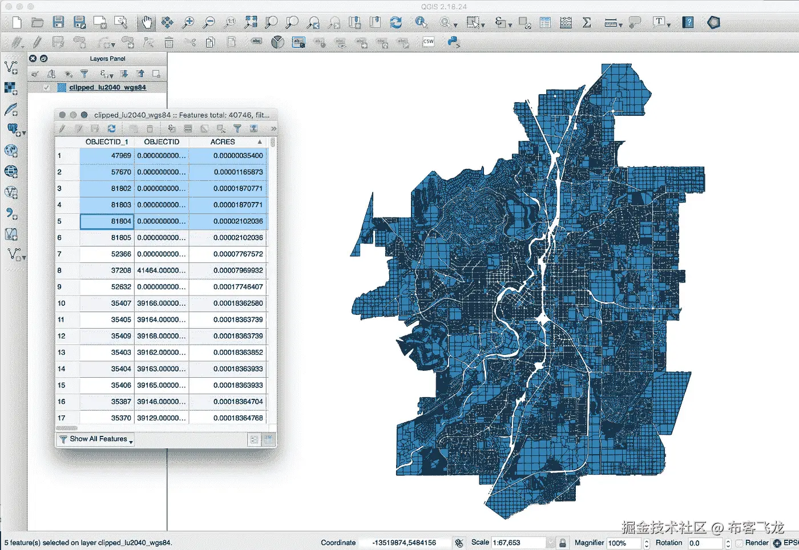The width and height of the screenshot is (799, 550).
Task: Click the Save Project floppy icon
Action: (x=58, y=22)
